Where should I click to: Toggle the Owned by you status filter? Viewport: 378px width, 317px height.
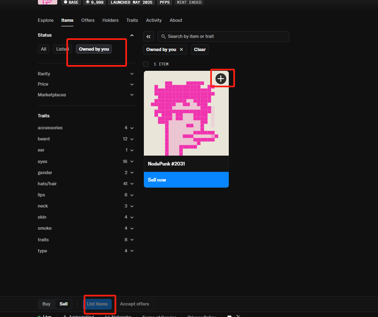point(94,49)
